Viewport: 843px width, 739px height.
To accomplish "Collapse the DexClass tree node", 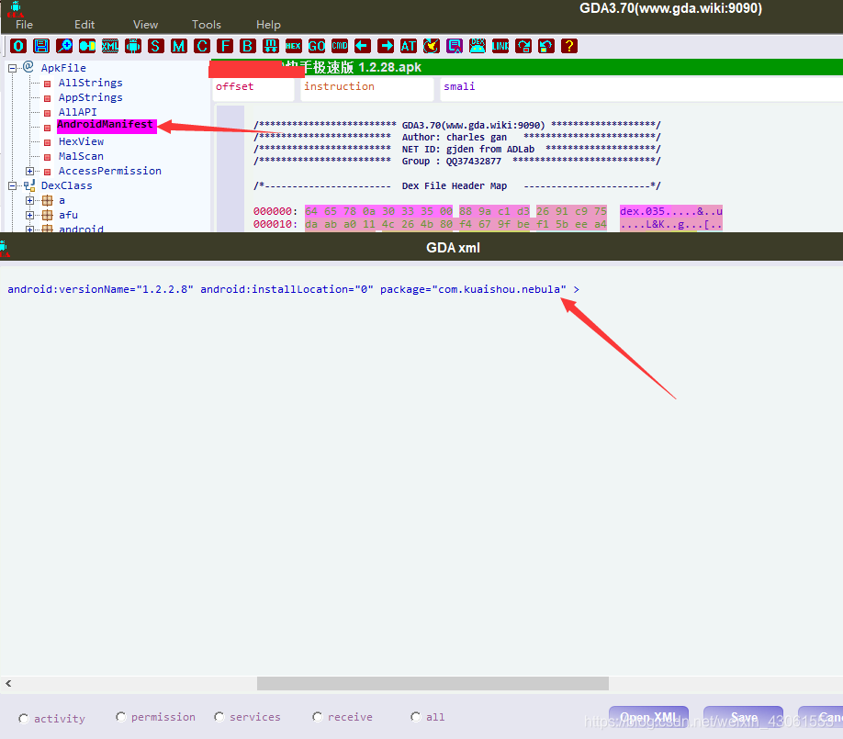I will coord(12,186).
